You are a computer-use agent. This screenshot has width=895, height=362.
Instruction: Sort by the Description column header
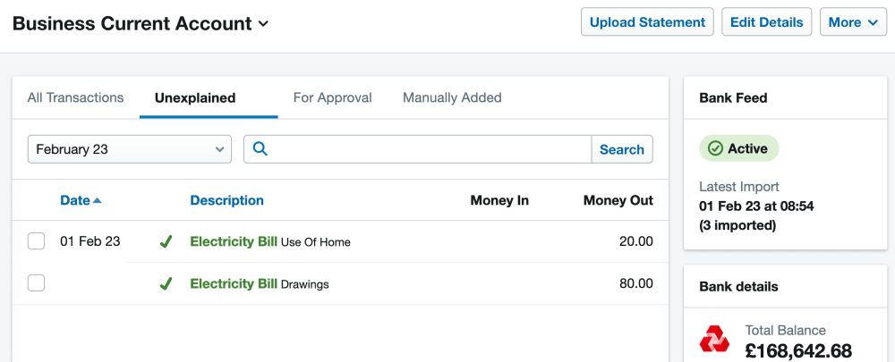point(226,200)
